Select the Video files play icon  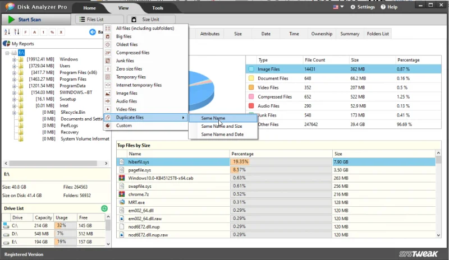pos(108,109)
